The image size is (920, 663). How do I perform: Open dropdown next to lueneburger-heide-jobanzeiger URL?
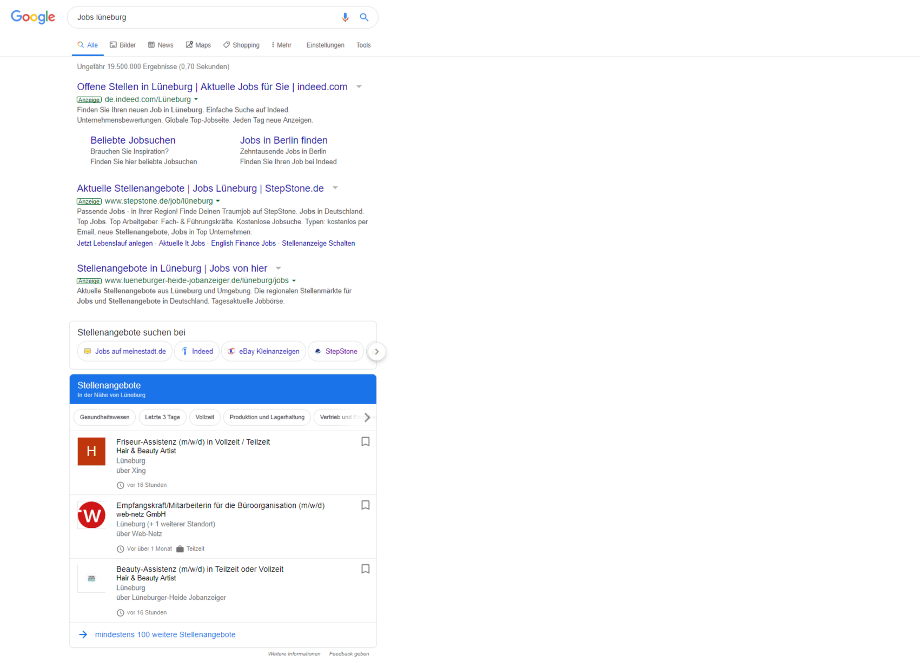[294, 281]
